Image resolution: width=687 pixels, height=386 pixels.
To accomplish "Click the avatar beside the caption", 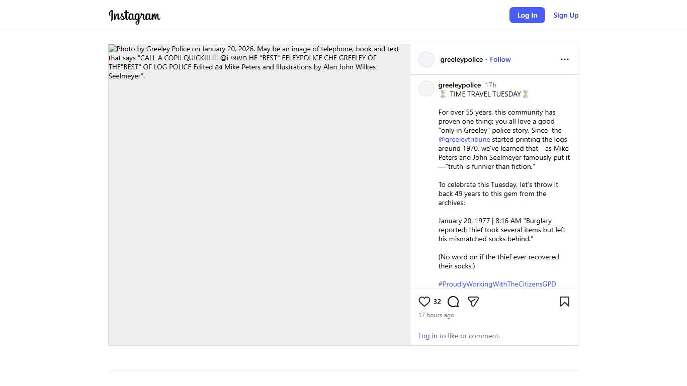I will pos(426,88).
